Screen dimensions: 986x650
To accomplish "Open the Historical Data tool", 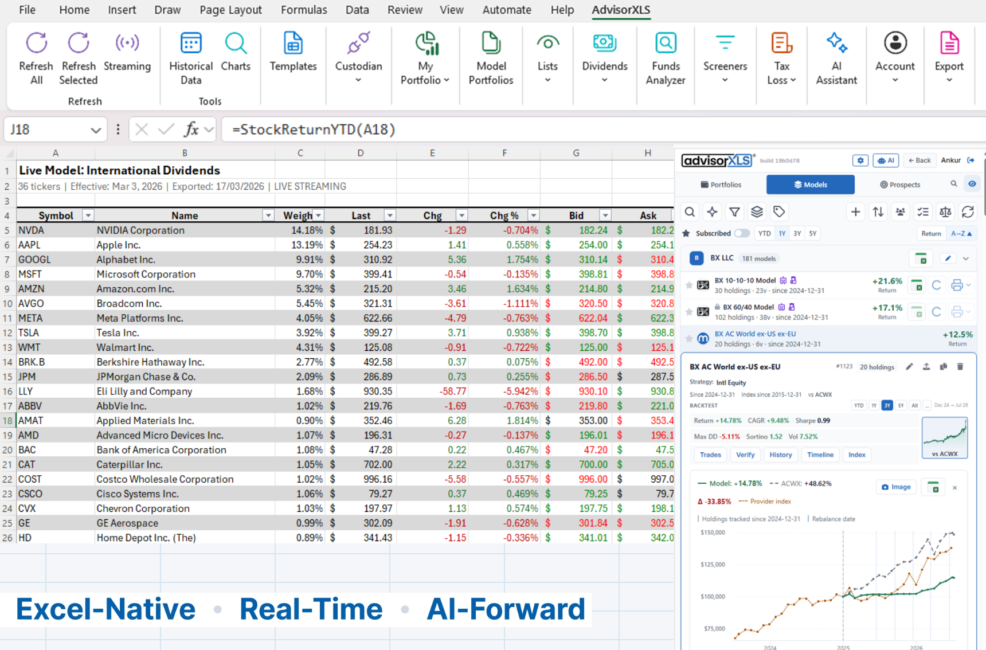I will 191,58.
